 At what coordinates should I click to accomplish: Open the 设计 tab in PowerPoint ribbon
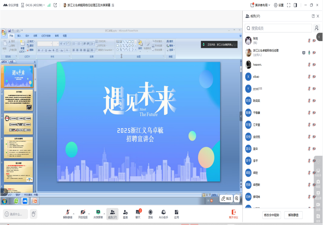tap(27, 36)
